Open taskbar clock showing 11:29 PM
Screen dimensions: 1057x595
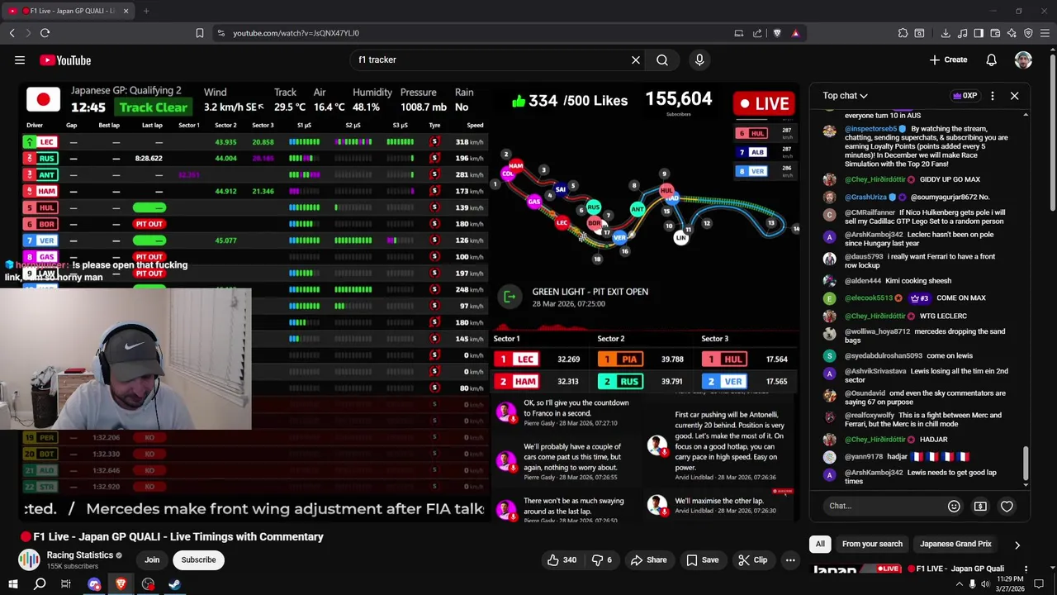tap(1011, 583)
